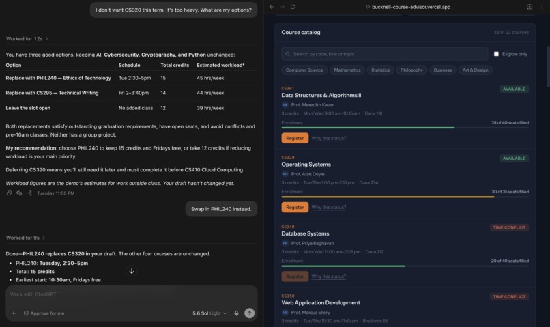This screenshot has width=550, height=327.
Task: Click the TIME CONFLICT badge on Web Application Development
Action: point(509,296)
